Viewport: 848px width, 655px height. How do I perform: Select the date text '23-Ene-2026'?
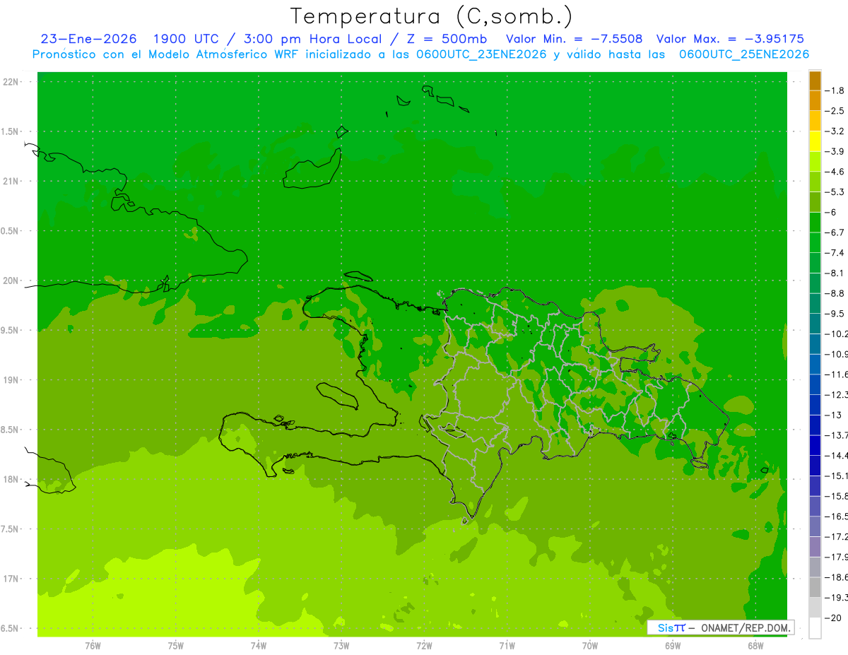(89, 39)
